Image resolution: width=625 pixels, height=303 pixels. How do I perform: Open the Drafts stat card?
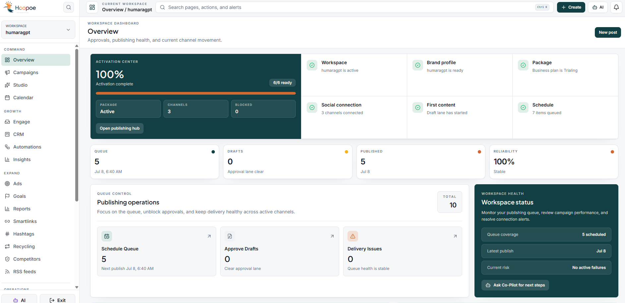tap(288, 162)
